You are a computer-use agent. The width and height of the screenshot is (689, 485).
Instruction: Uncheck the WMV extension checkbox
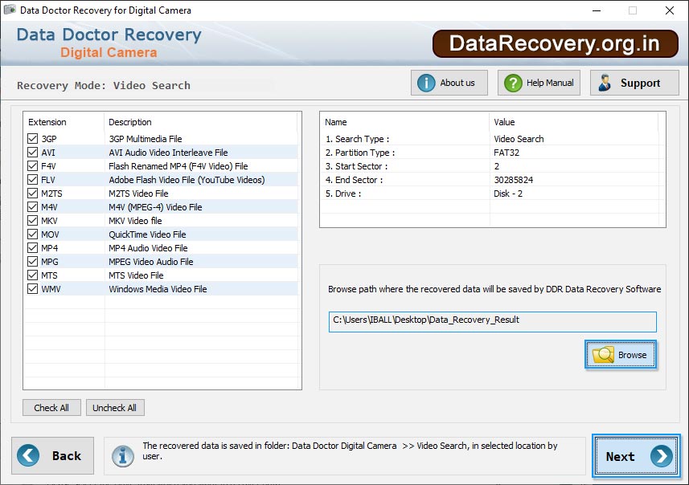tap(32, 289)
